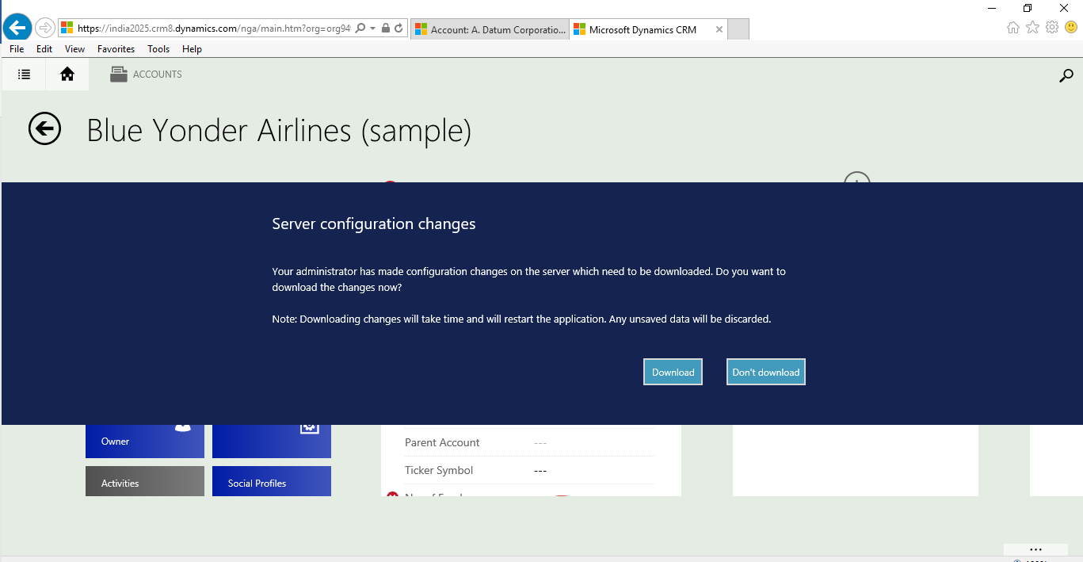Open the more commands ellipsis button
Image resolution: width=1083 pixels, height=562 pixels.
point(1035,549)
